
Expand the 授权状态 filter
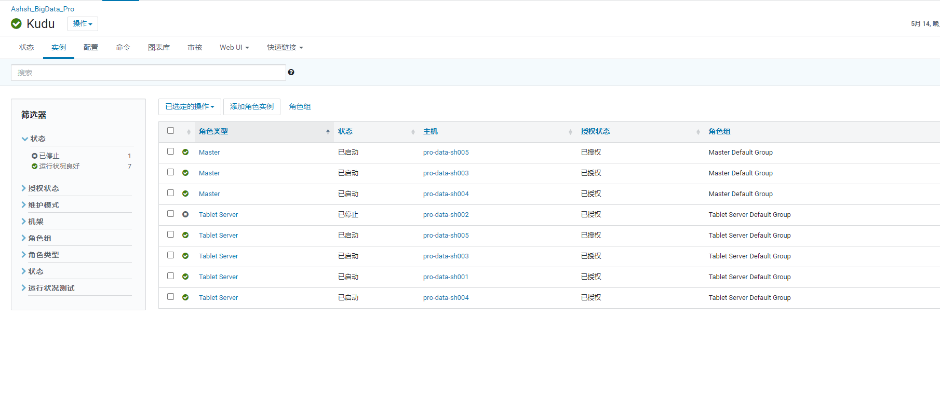[x=41, y=188]
